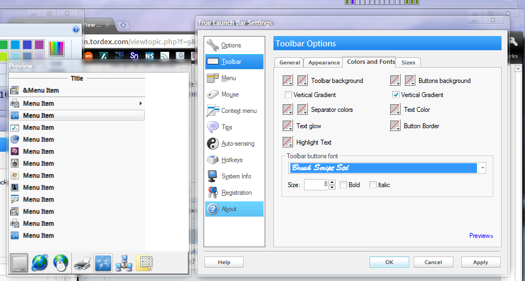Image resolution: width=525 pixels, height=281 pixels.
Task: Enable Vertical Gradient under Toolbar background
Action: click(x=288, y=95)
